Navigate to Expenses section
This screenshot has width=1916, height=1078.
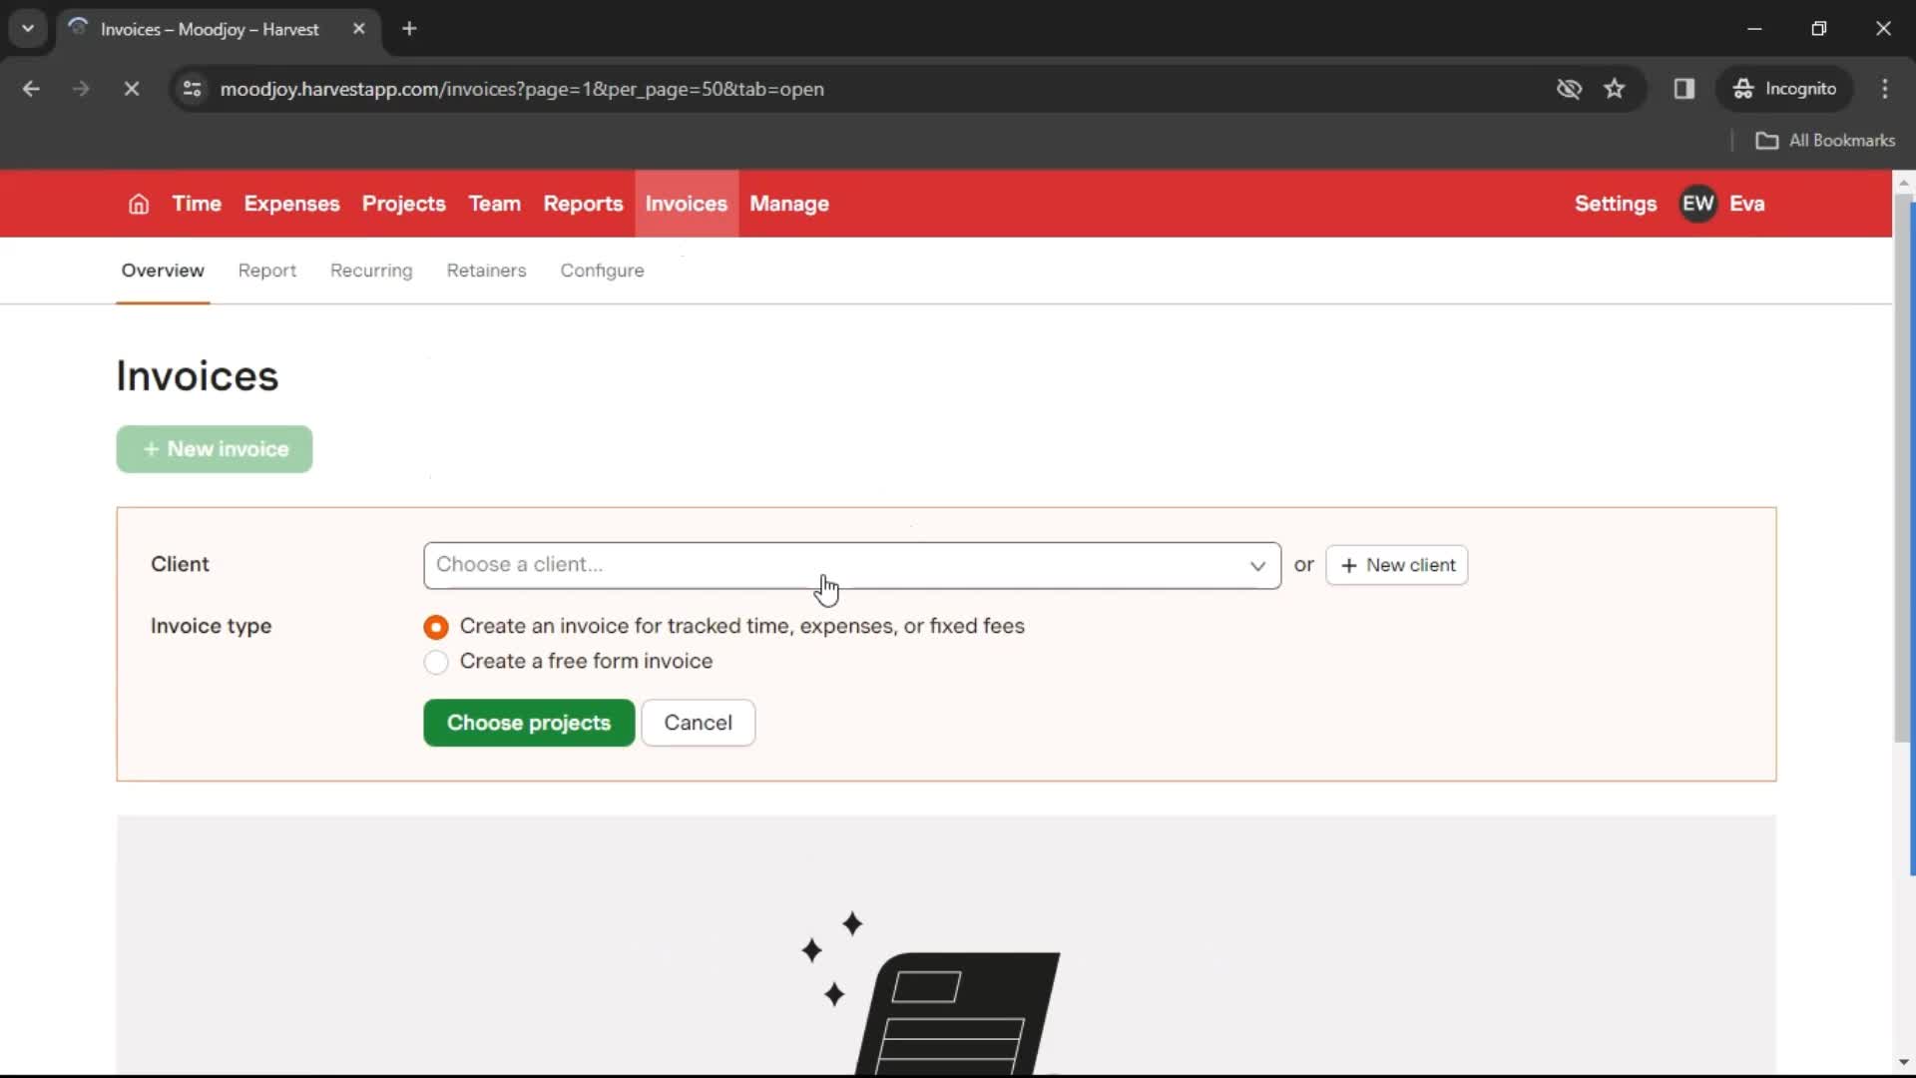pyautogui.click(x=292, y=204)
